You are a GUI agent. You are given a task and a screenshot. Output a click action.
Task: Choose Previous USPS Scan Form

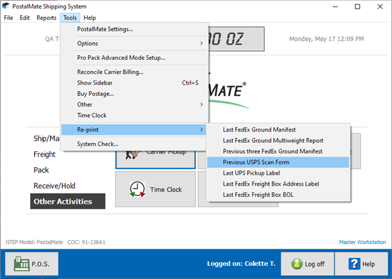click(278, 163)
